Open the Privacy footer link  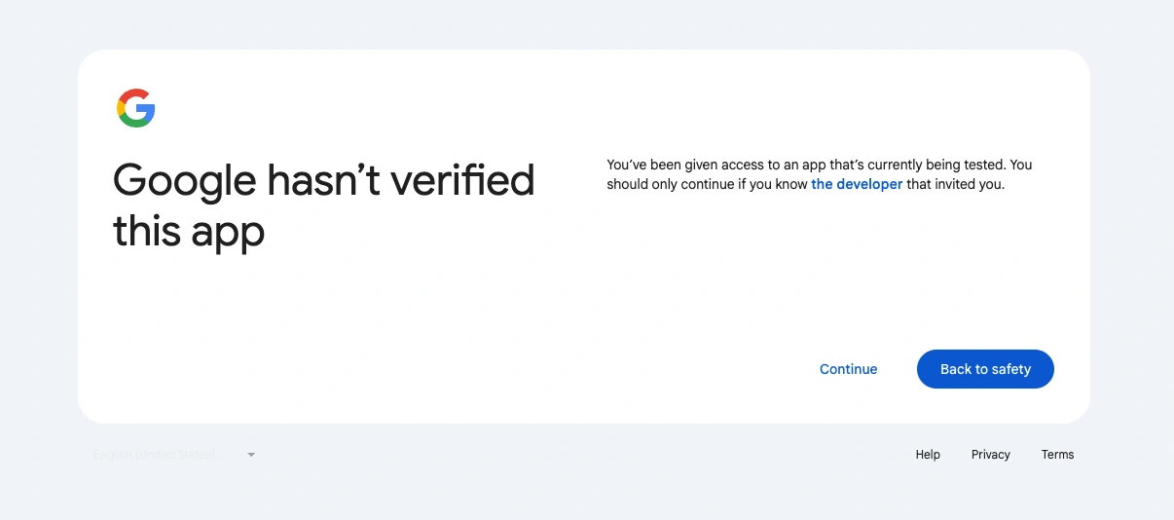click(x=991, y=455)
